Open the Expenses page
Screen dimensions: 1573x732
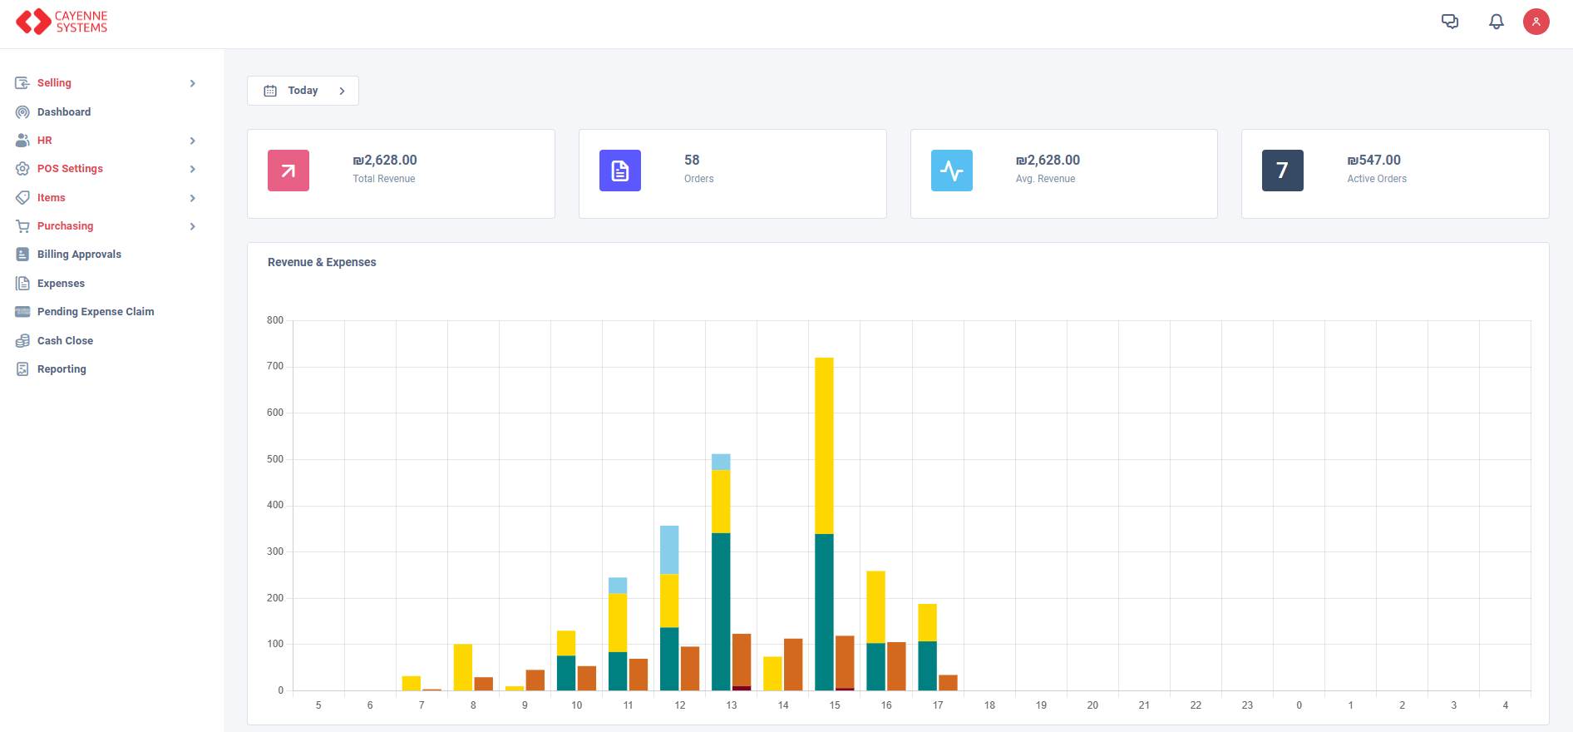coord(61,284)
